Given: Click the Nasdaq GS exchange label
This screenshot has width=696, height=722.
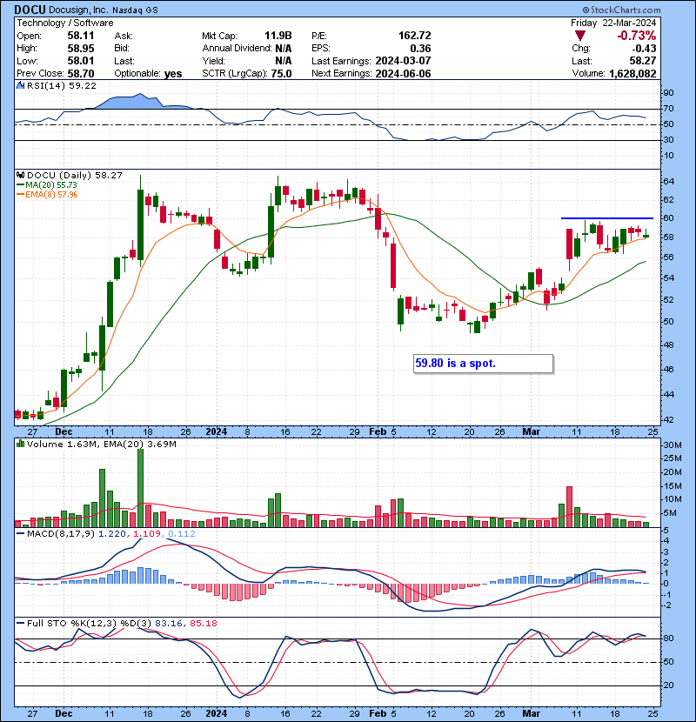Looking at the screenshot, I should (x=135, y=10).
